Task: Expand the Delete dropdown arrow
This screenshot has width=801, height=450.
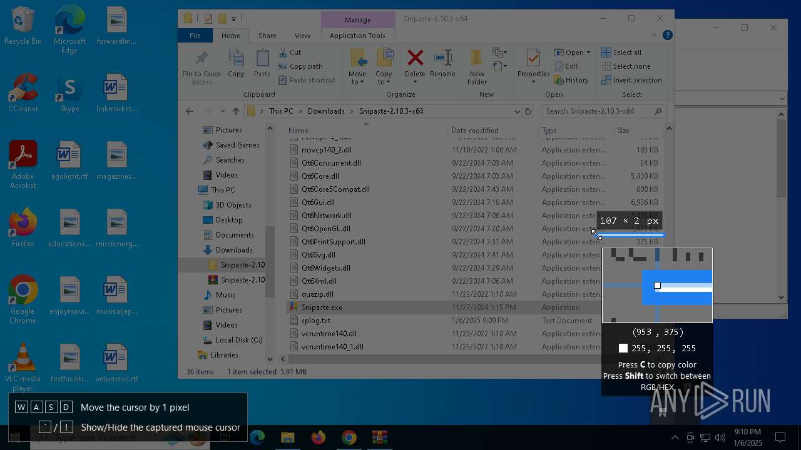Action: click(415, 82)
